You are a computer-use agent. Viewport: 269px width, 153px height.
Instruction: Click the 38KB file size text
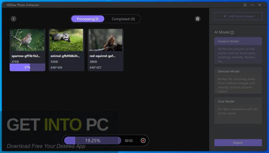point(93,61)
